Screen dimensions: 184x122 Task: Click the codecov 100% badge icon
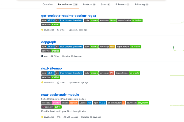coord(43,107)
